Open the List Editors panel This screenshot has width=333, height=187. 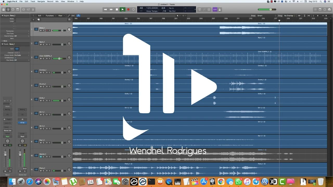(315, 10)
